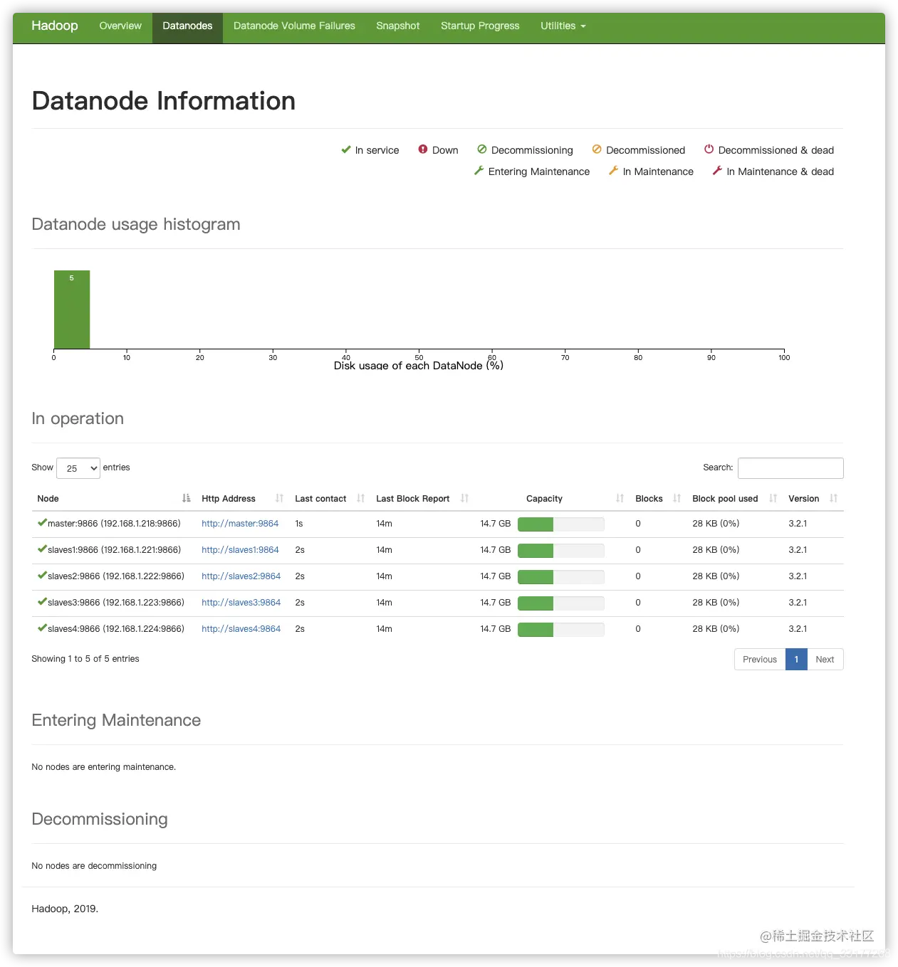Click the 'Hadoop, 2019.' footer text

[65, 909]
